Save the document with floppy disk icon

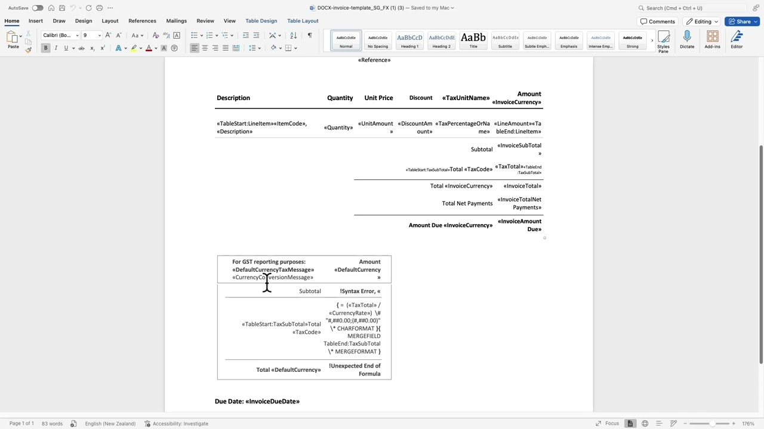[62, 8]
